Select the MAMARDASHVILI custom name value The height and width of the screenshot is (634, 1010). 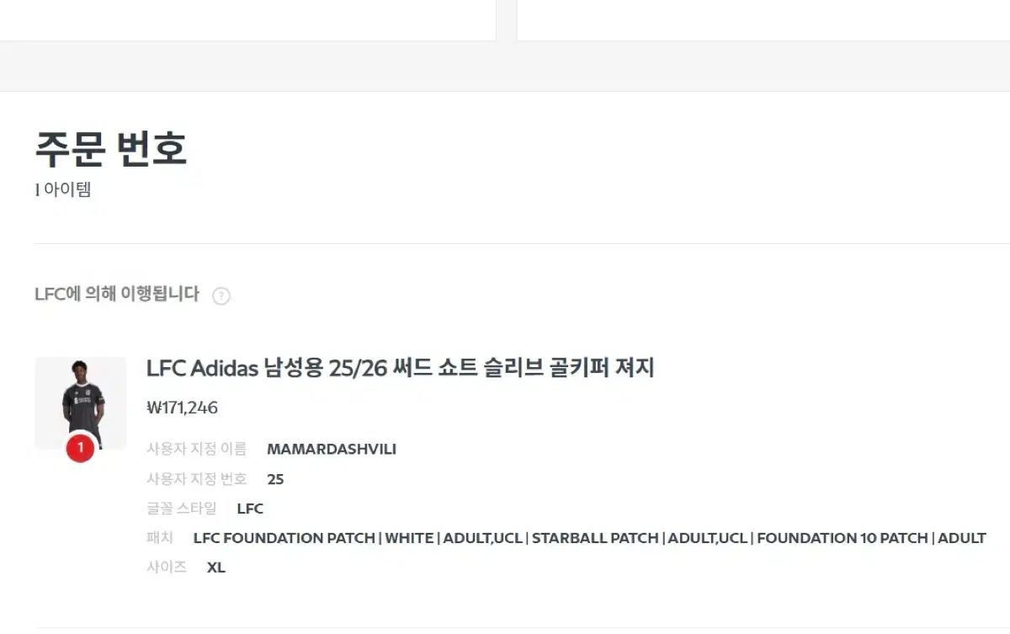click(332, 450)
